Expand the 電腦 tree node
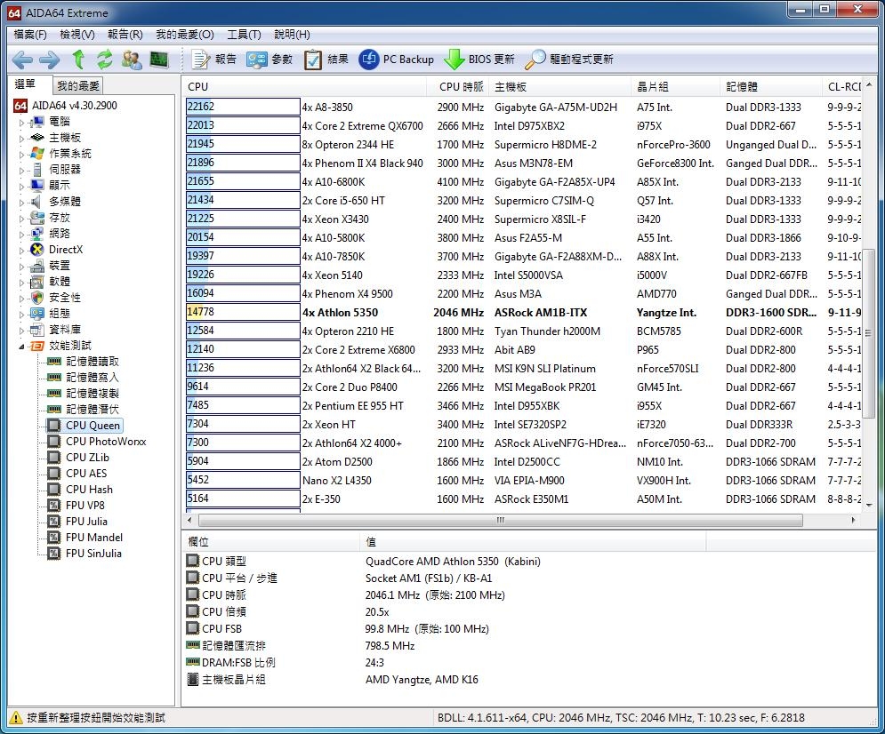Screen dimensions: 885x734 point(21,122)
